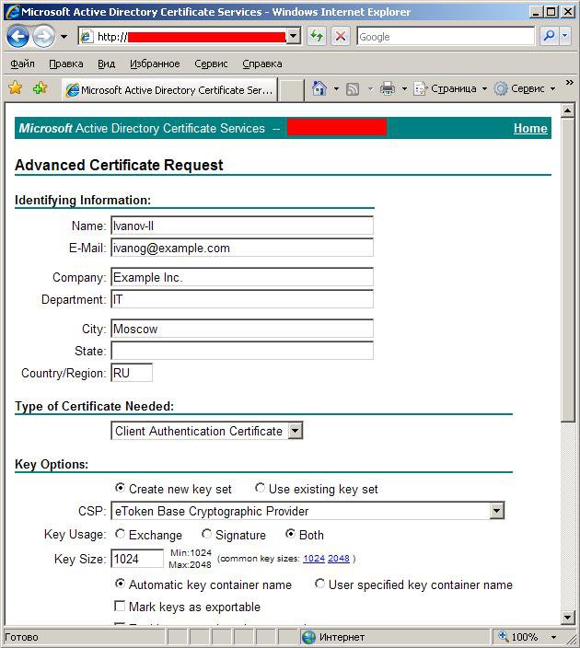Expand the address bar history dropdown

(293, 37)
